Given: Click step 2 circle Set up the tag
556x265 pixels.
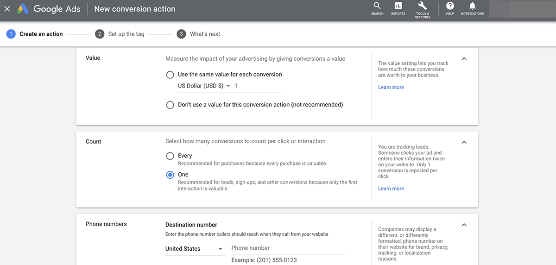Looking at the screenshot, I should 99,34.
